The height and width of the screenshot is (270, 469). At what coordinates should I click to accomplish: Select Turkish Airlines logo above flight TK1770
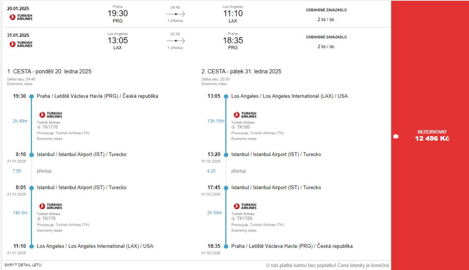point(50,115)
